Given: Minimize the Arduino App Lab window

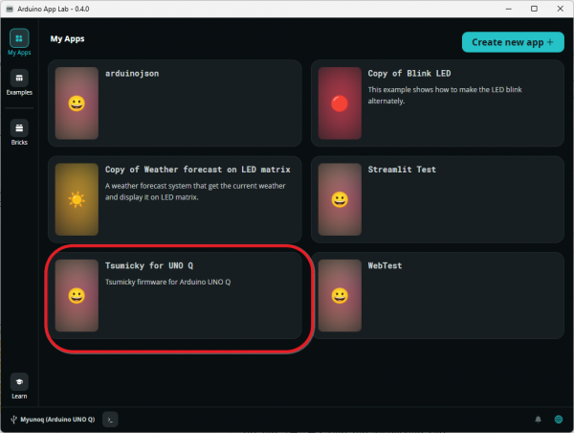Looking at the screenshot, I should point(509,9).
